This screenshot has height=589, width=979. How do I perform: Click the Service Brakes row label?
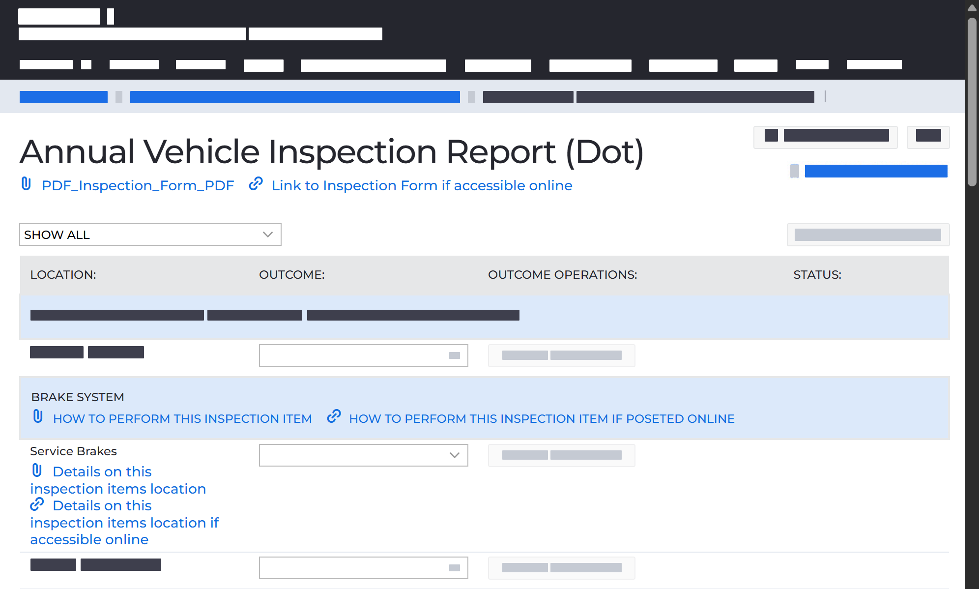73,451
